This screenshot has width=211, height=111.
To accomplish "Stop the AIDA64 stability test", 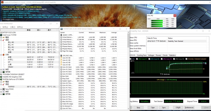I will (x=138, y=107).
